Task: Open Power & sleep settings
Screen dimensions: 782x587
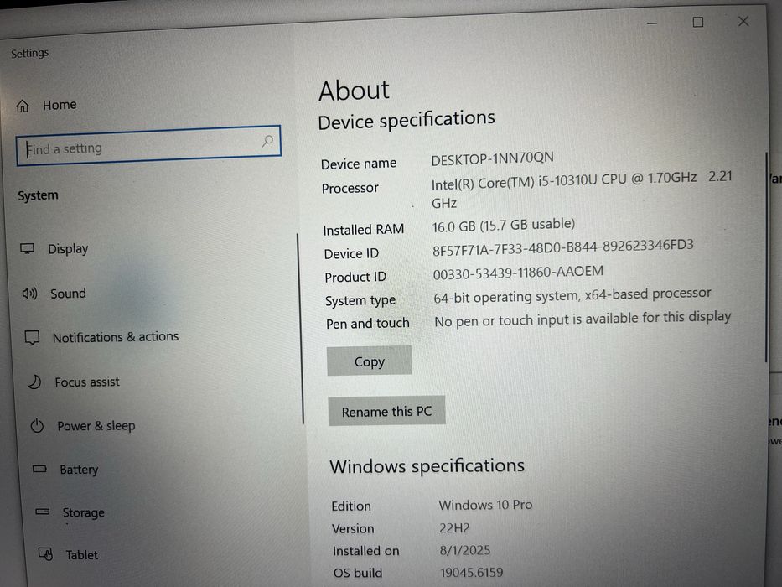Action: pyautogui.click(x=96, y=426)
